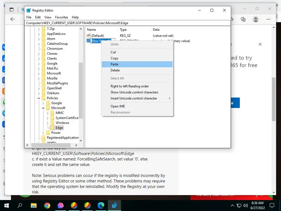Expand the MMC key
Viewport: 281px width, 211px height.
[x=47, y=113]
